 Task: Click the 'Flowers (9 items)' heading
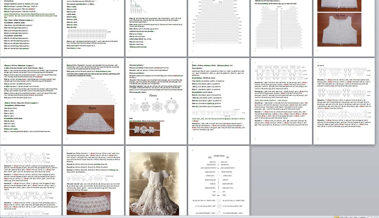click(136, 65)
